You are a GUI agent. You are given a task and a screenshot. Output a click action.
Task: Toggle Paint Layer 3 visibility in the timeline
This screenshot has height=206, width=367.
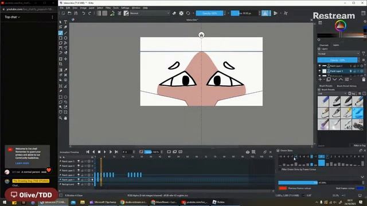click(x=79, y=171)
